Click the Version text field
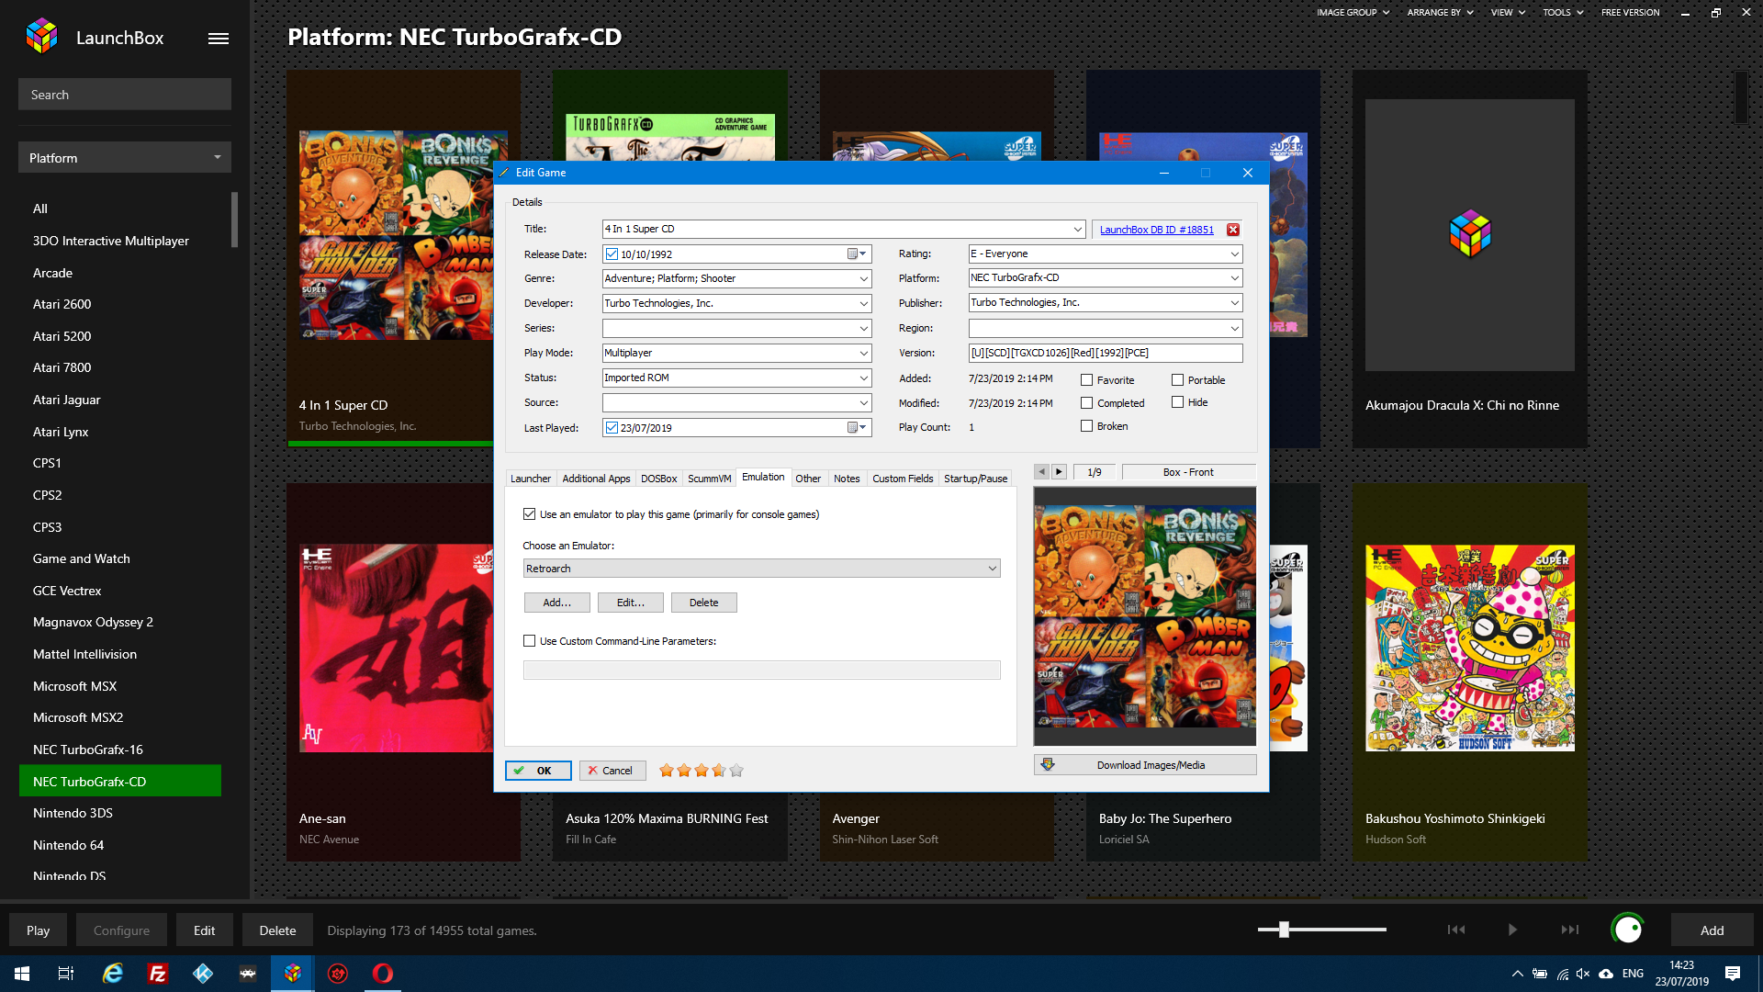The height and width of the screenshot is (992, 1763). tap(1106, 354)
